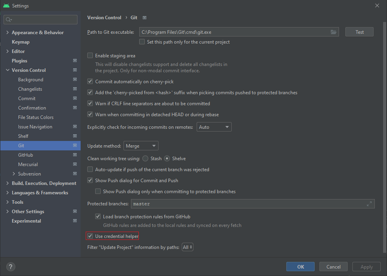Click project icon next to Experimental

pos(75,221)
